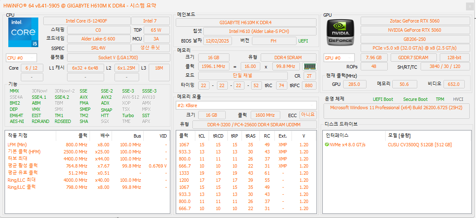This screenshot has width=476, height=218.
Task: Click the SRL4W SSPEC value
Action: (98, 48)
